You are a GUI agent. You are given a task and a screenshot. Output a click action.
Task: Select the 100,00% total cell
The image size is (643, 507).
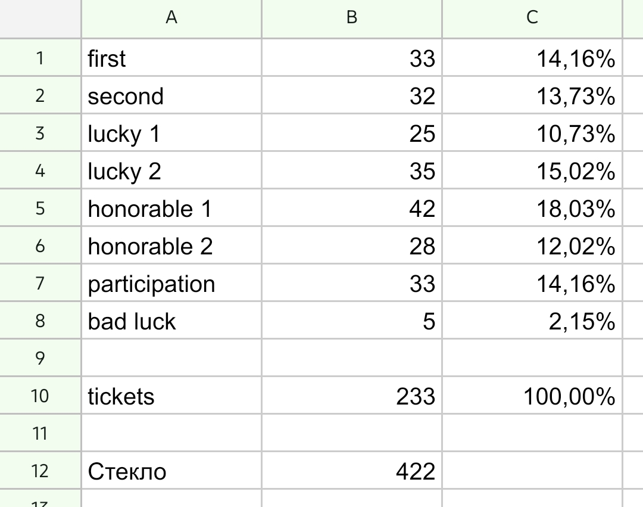[532, 396]
